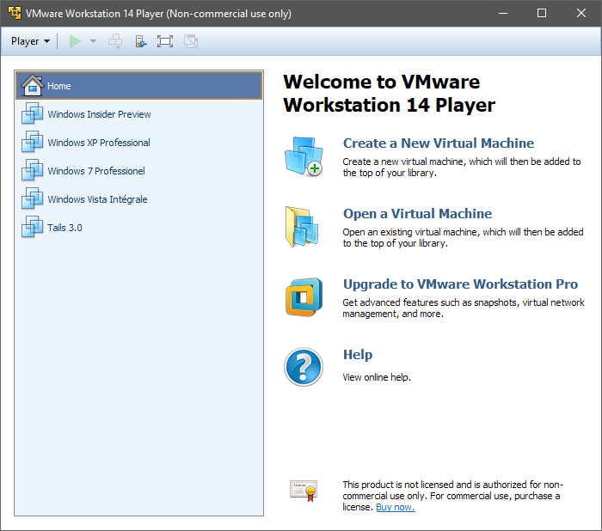Open the Help link
The height and width of the screenshot is (531, 602).
point(358,355)
